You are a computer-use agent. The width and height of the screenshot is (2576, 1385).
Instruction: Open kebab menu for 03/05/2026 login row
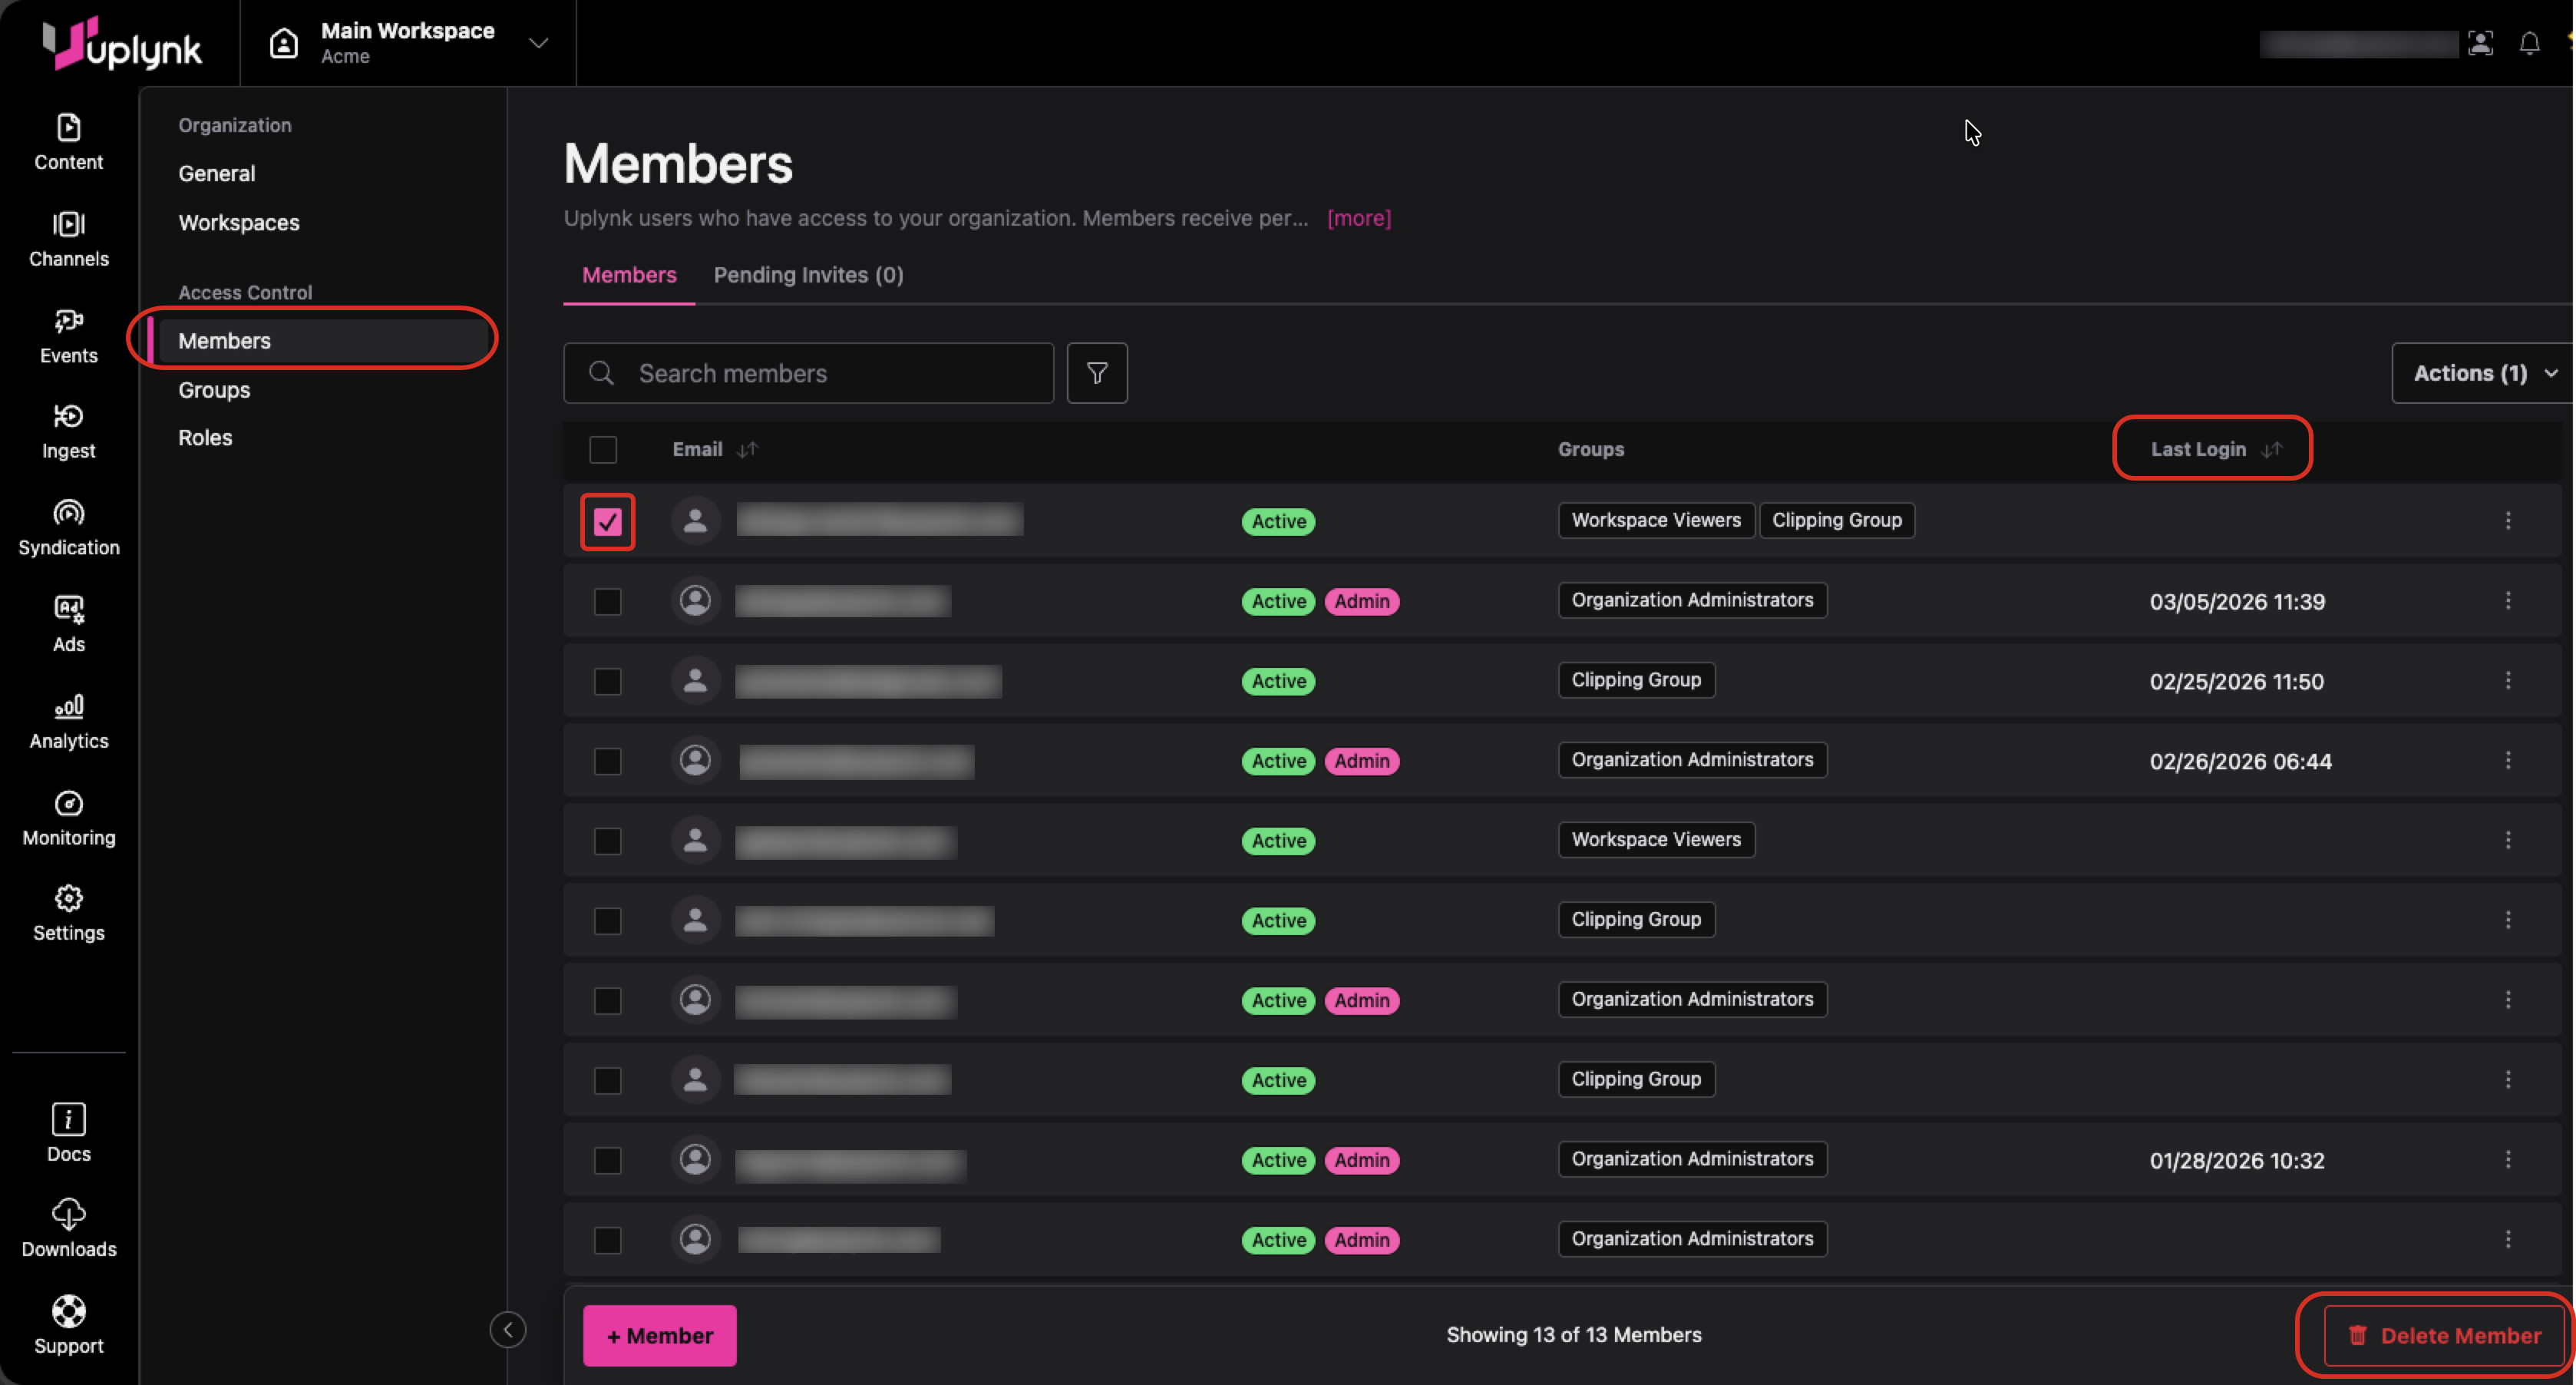tap(2507, 600)
